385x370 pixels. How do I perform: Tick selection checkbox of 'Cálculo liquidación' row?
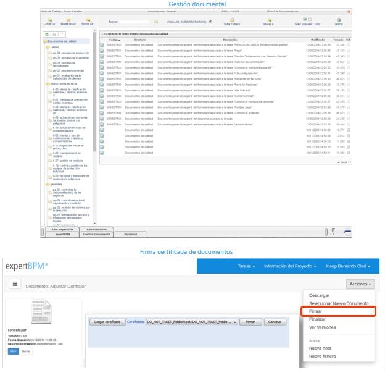click(349, 74)
